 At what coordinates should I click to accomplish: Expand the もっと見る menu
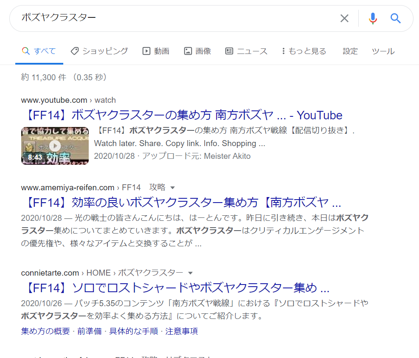[x=304, y=51]
